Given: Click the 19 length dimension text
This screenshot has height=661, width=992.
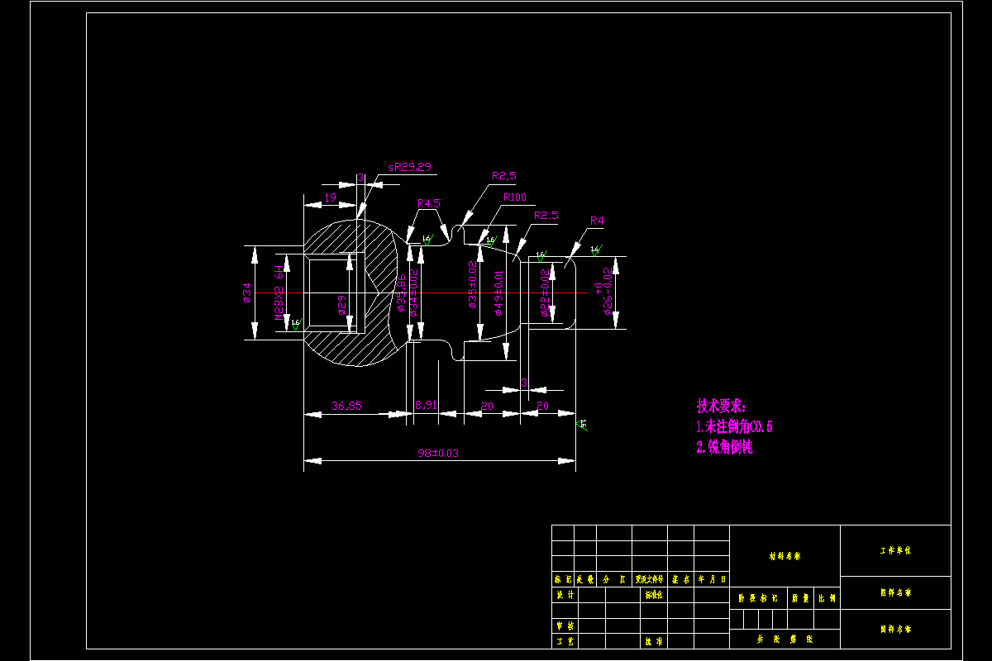Looking at the screenshot, I should click(x=330, y=197).
